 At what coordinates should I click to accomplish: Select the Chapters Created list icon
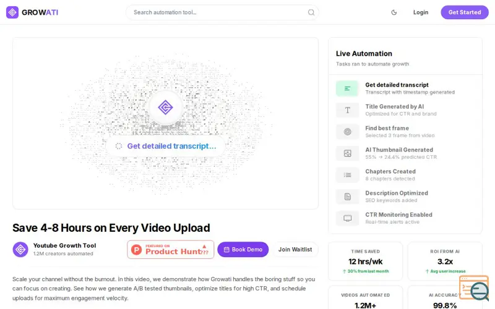point(347,175)
